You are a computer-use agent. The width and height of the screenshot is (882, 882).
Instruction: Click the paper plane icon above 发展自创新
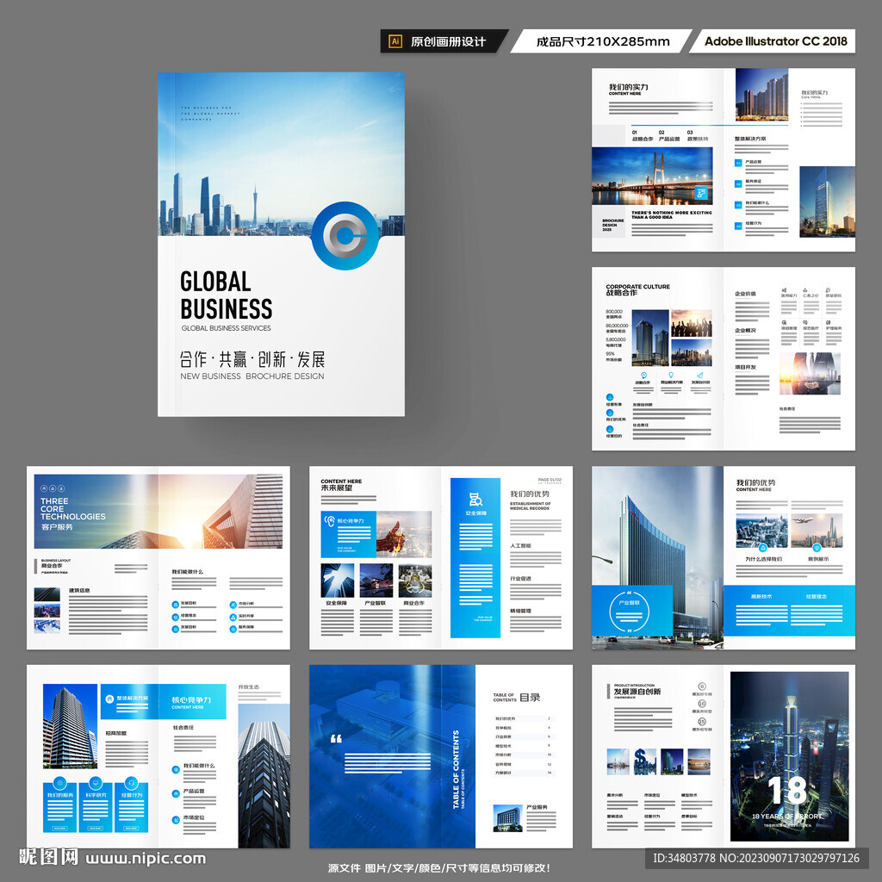click(699, 376)
